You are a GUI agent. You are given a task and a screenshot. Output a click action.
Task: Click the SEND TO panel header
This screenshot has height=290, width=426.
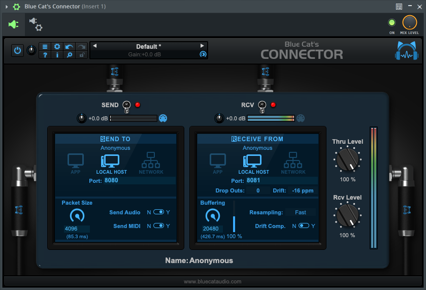click(x=115, y=139)
